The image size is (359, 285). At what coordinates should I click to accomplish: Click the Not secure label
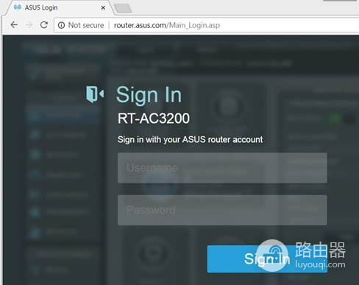[x=86, y=25]
